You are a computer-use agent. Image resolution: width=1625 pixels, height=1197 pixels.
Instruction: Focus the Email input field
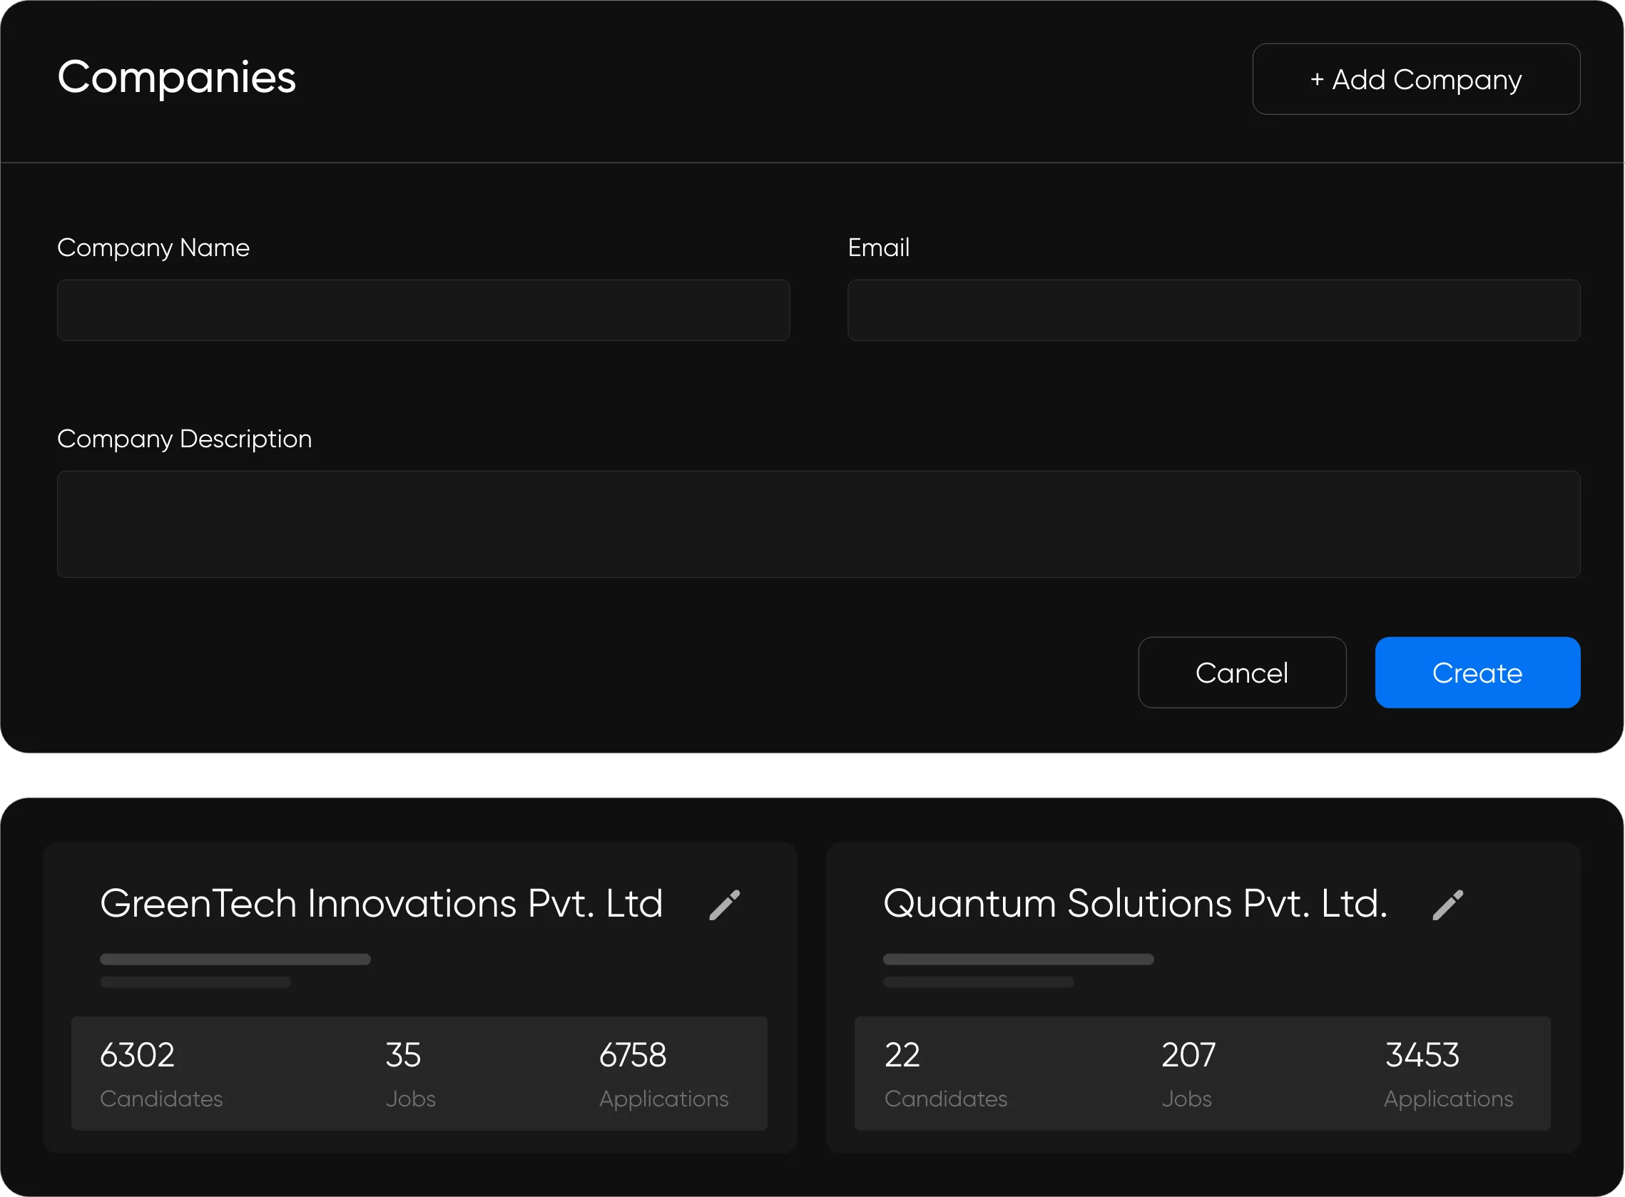tap(1213, 310)
